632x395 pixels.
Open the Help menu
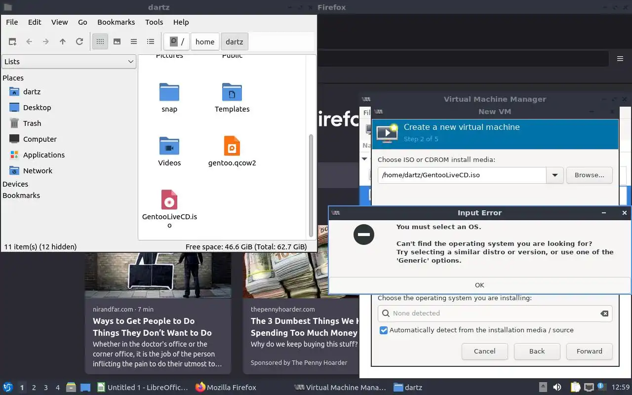(181, 22)
